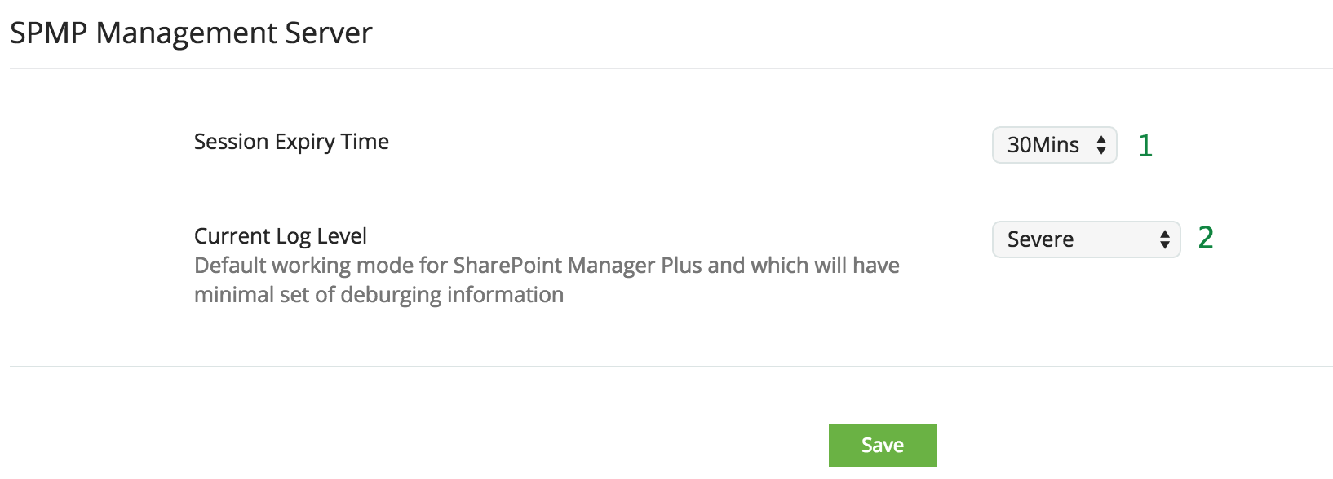Viewport: 1333px width, 479px height.
Task: Change log level from Severe
Action: point(1086,239)
